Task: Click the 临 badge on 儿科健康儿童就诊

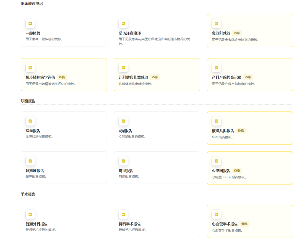Action: pyautogui.click(x=155, y=77)
